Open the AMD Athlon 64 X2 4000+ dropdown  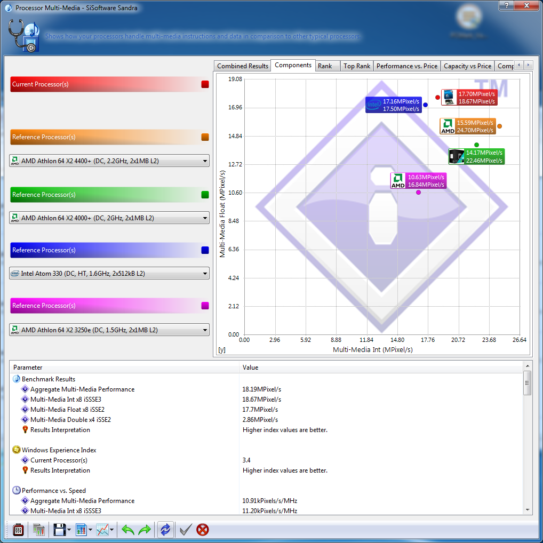(x=109, y=218)
